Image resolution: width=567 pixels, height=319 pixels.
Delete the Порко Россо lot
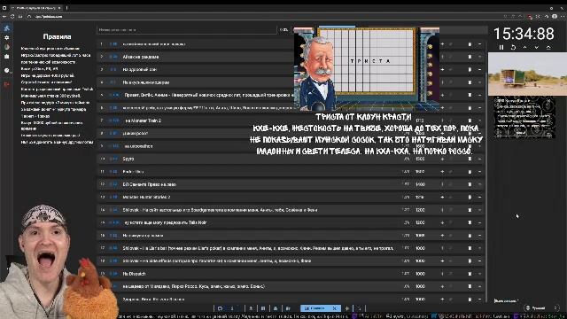point(470,286)
